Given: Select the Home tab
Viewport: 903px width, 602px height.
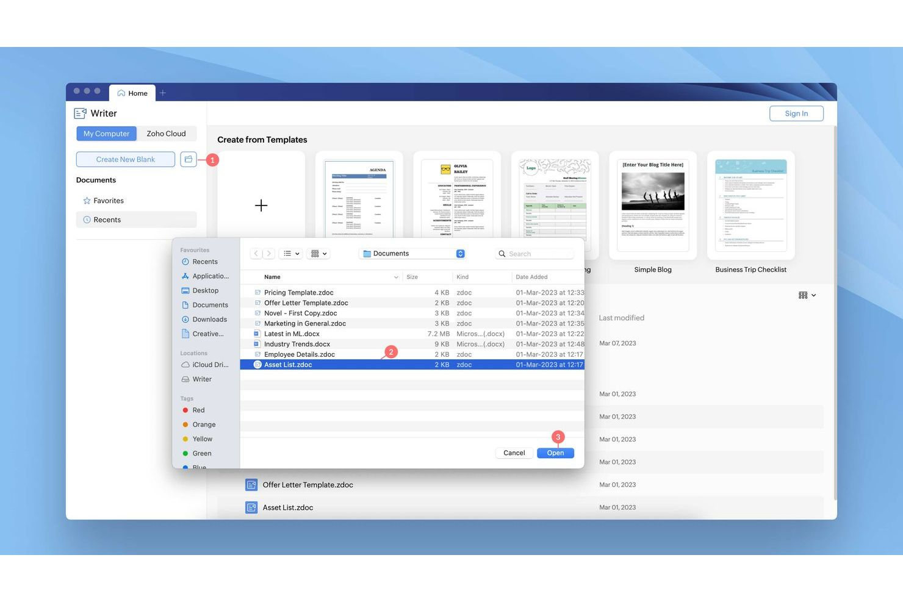Looking at the screenshot, I should point(132,93).
